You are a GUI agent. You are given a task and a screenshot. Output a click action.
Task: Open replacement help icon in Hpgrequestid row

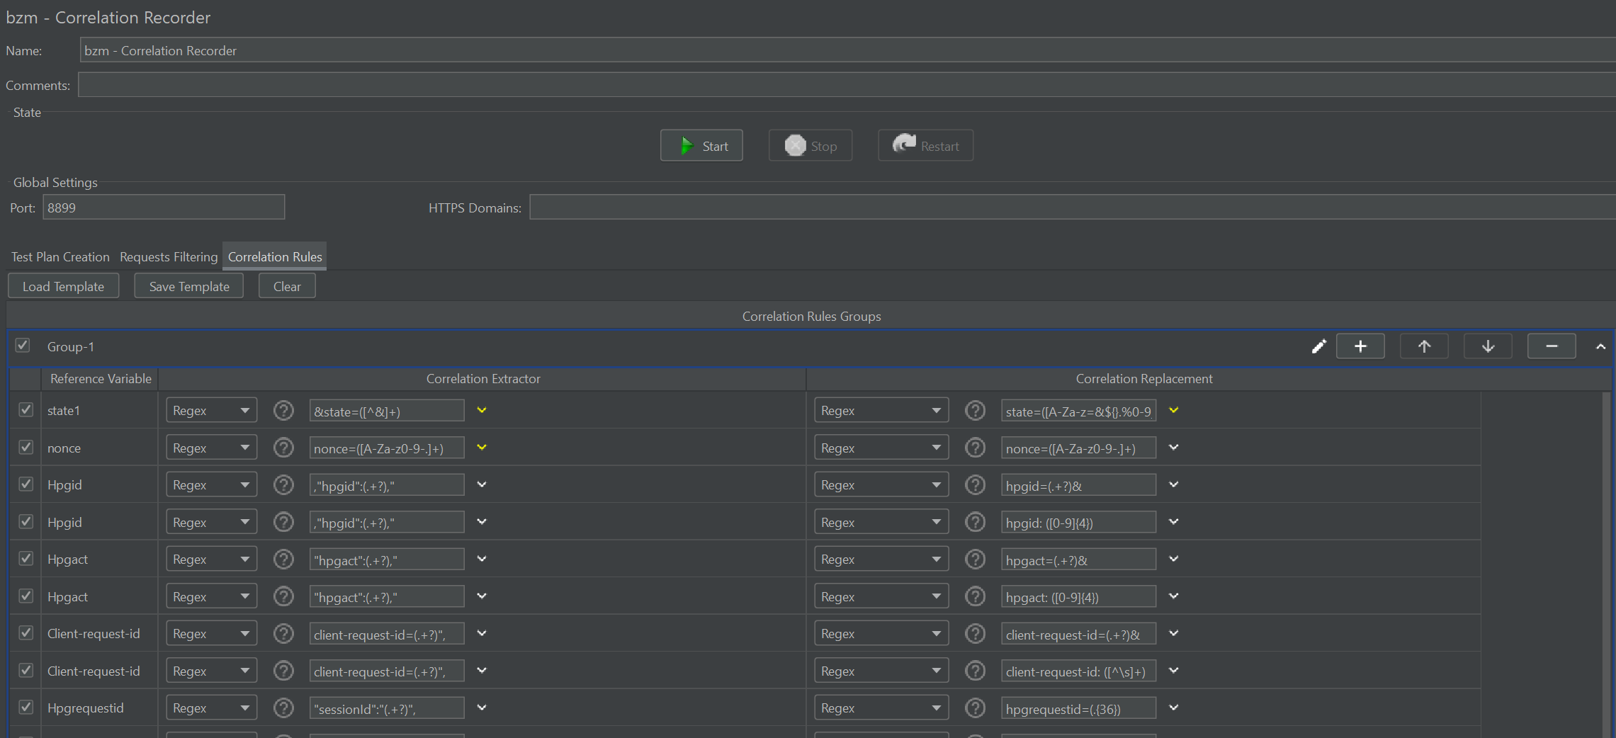[975, 708]
